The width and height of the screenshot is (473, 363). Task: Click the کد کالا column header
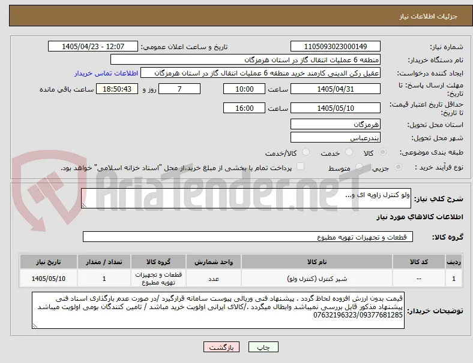[419, 262]
